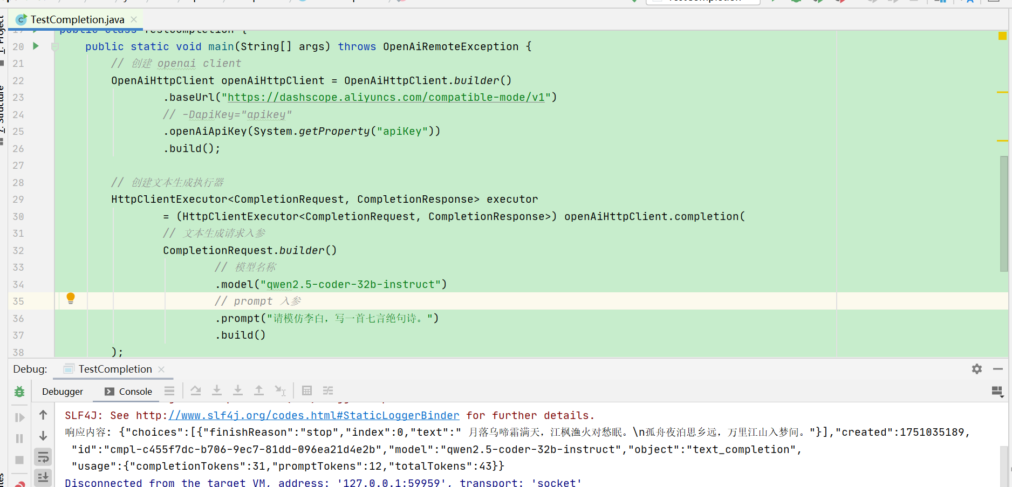Navigate down the console stack trace

(43, 436)
